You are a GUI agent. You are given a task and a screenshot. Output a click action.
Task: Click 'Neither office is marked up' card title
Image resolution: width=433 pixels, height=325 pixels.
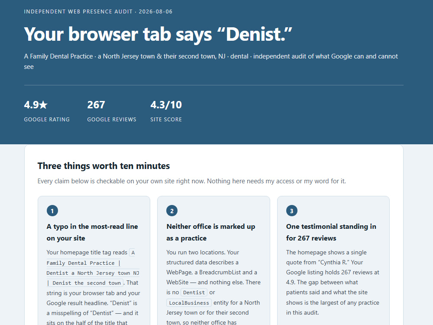click(211, 232)
